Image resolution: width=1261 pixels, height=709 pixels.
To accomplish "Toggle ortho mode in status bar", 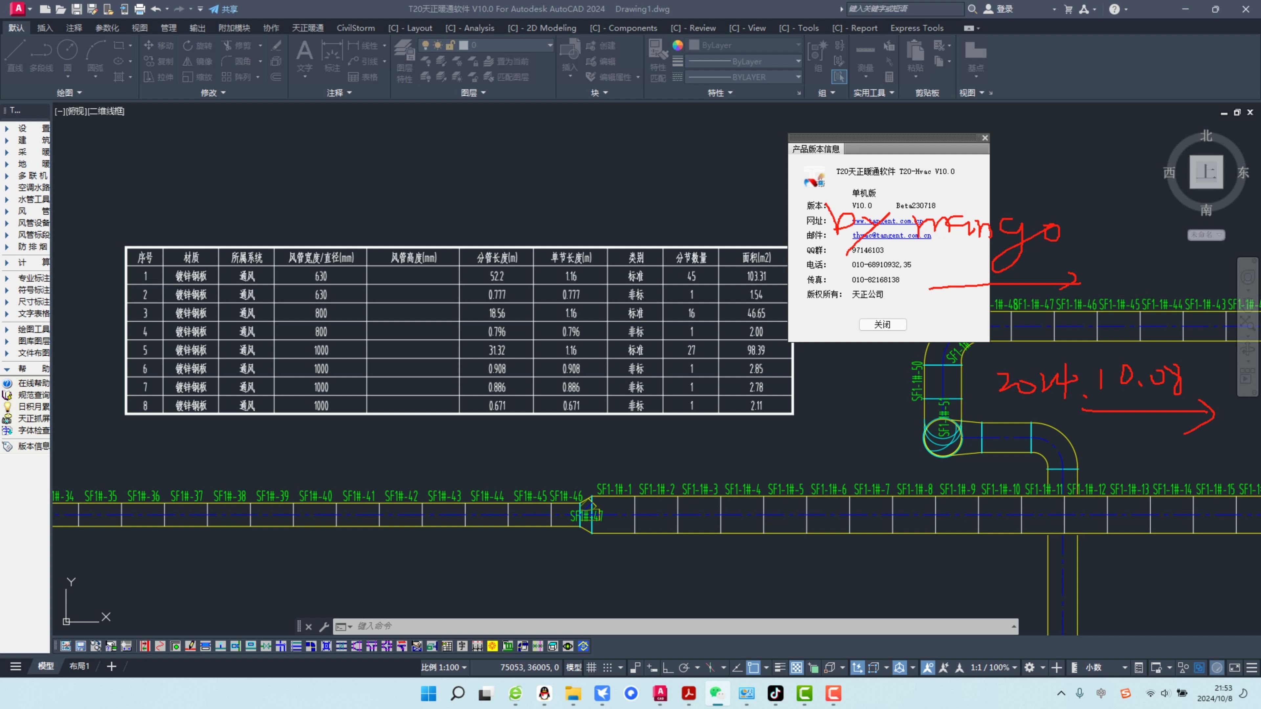I will coord(668,667).
